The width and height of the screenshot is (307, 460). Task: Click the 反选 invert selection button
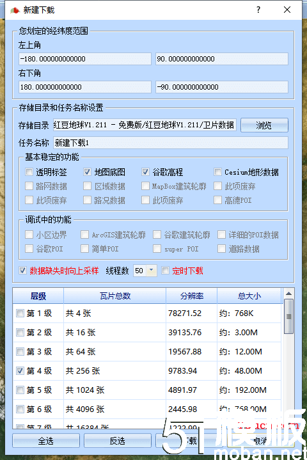[x=117, y=441]
